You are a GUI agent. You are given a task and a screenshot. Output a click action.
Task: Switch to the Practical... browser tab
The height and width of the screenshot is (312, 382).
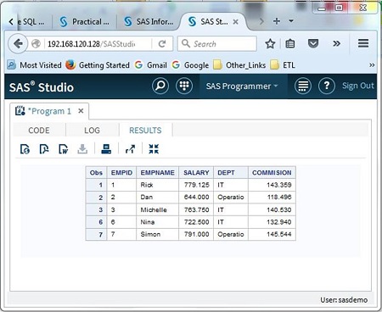[x=85, y=22]
